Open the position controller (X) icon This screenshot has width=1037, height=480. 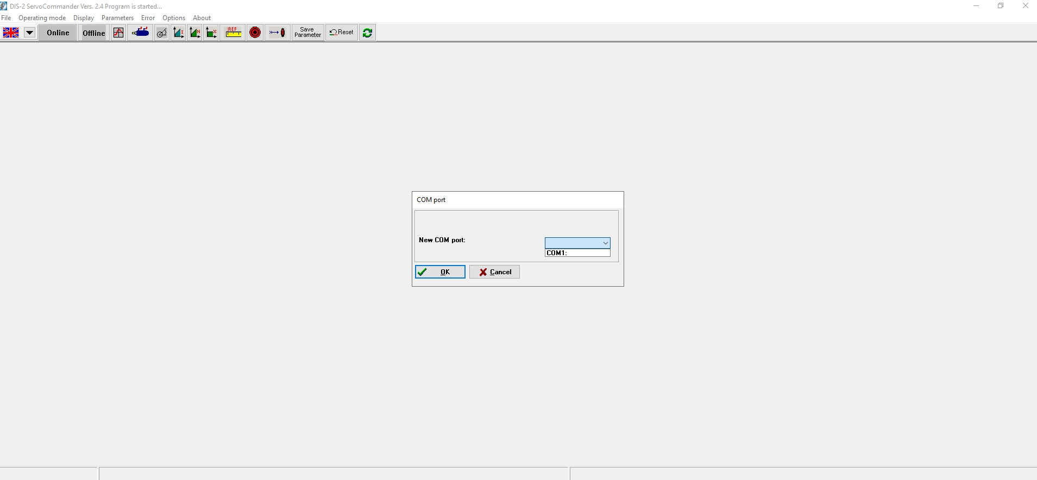click(211, 33)
